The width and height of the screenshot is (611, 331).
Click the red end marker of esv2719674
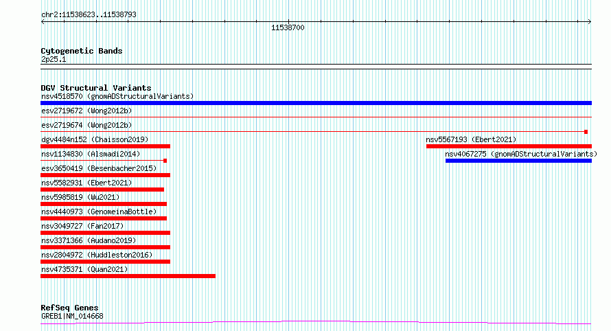tap(586, 132)
